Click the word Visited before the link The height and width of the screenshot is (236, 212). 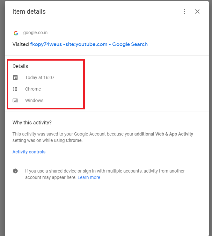[21, 44]
